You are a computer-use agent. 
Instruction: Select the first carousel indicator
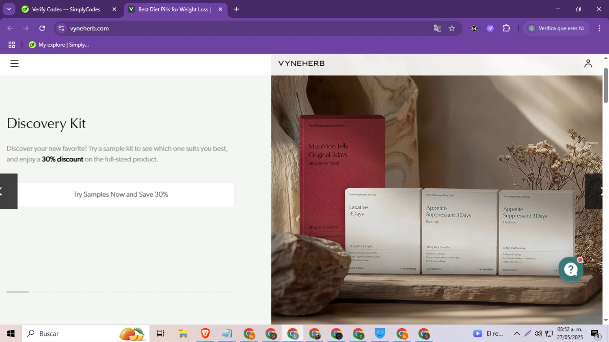tap(17, 292)
